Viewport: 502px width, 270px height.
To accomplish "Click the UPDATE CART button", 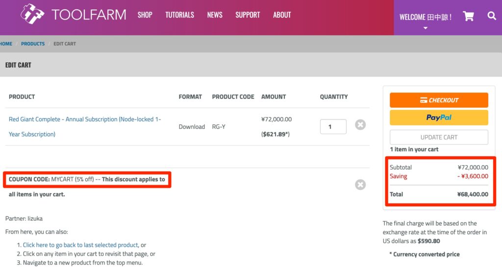I will point(439,137).
